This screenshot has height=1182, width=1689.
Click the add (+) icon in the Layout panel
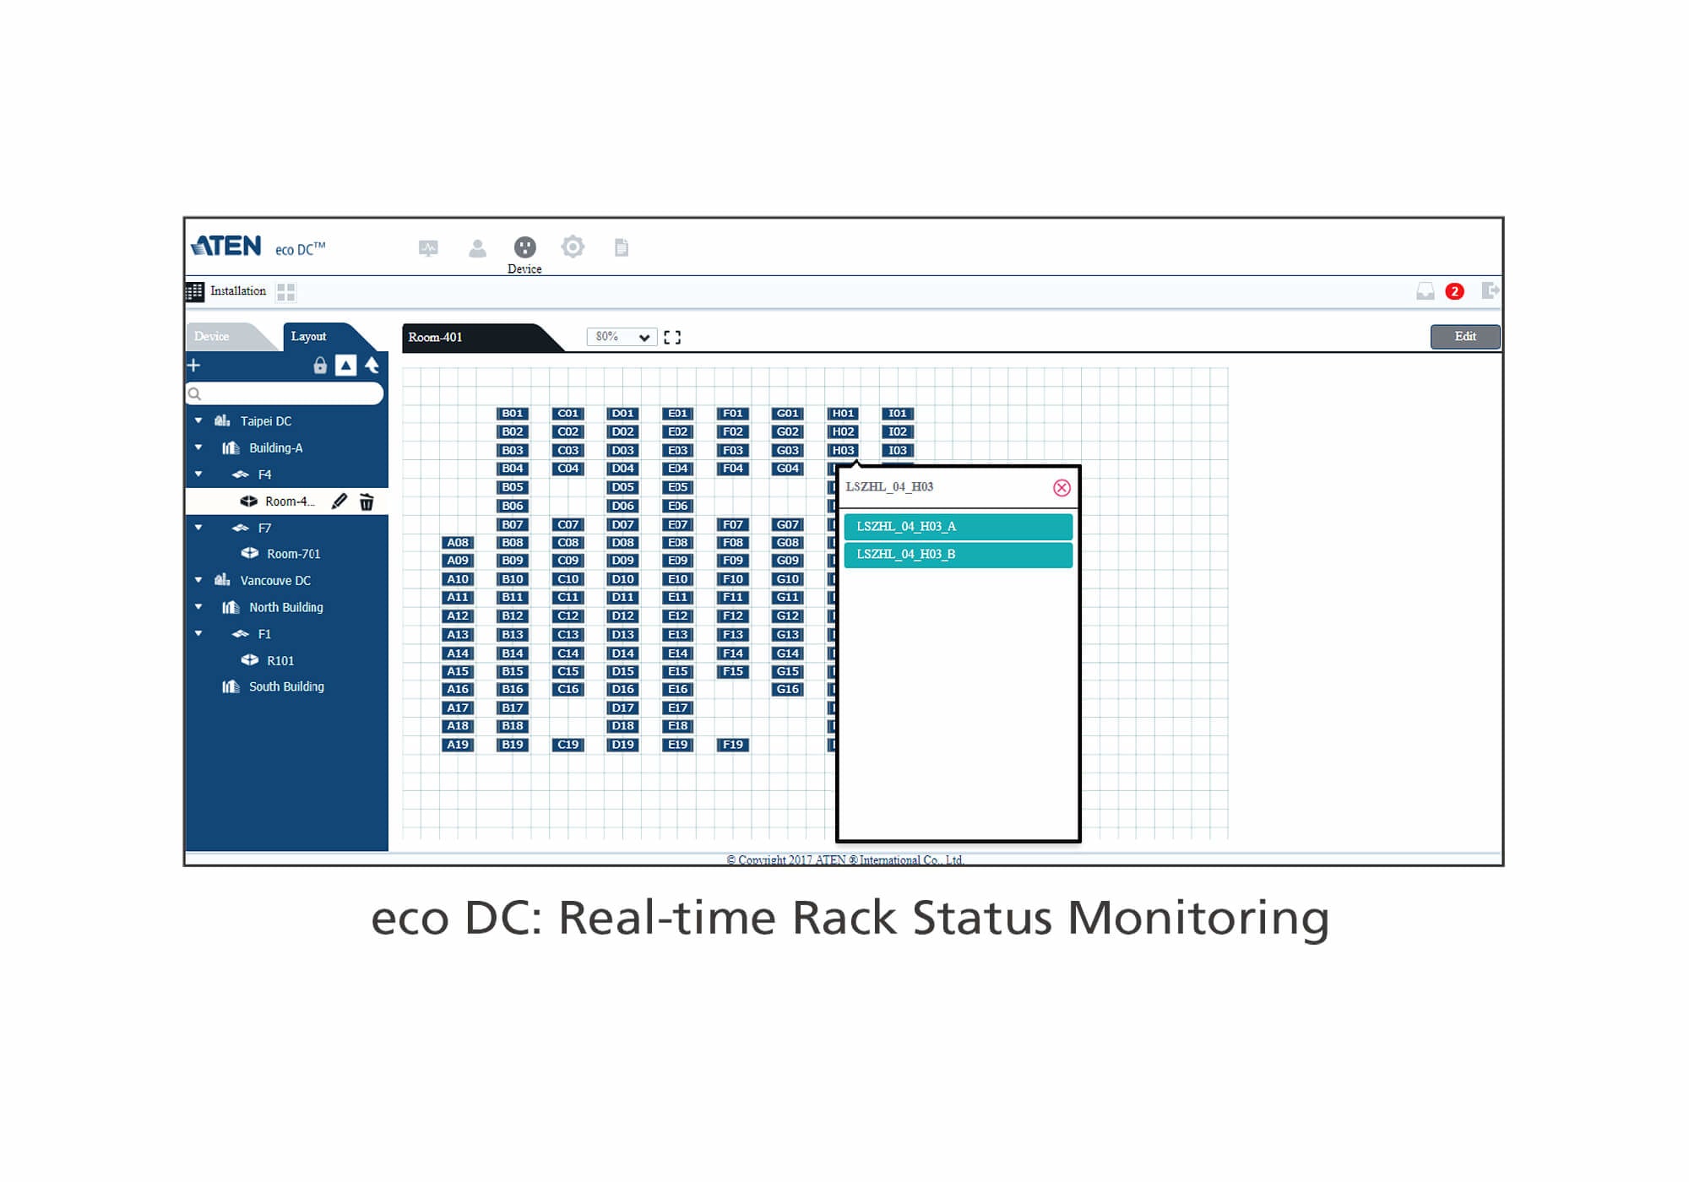pyautogui.click(x=194, y=366)
